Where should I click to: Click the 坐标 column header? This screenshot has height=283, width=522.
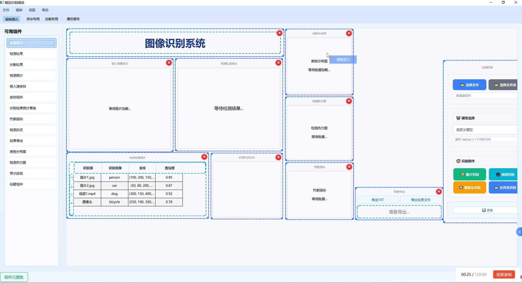[x=142, y=168]
